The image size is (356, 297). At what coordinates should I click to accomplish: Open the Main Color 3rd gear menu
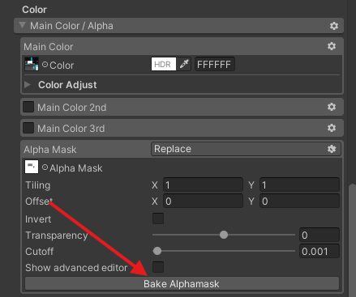click(332, 128)
